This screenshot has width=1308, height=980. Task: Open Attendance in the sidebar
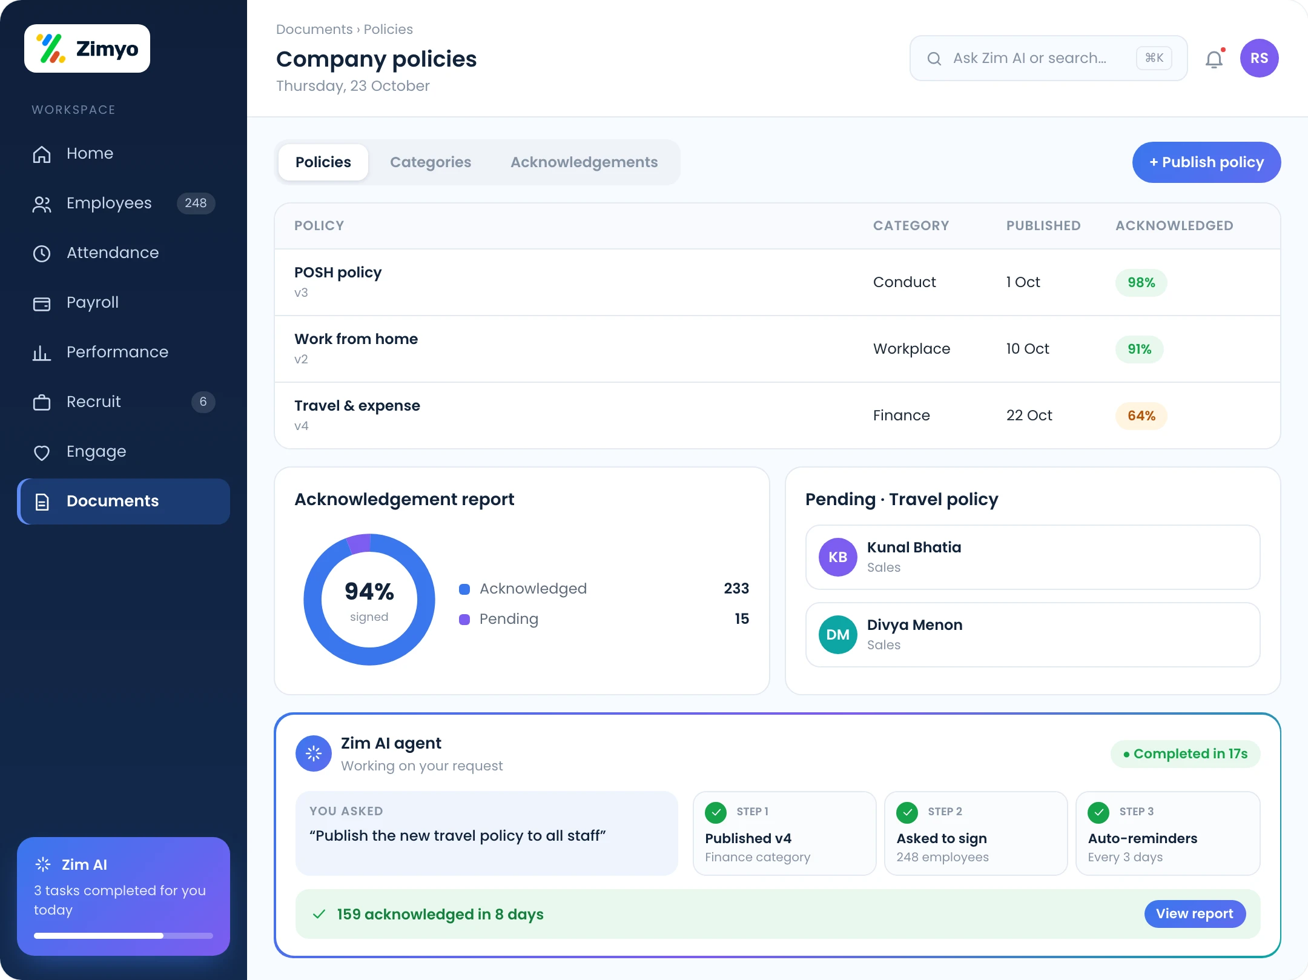[x=124, y=253]
